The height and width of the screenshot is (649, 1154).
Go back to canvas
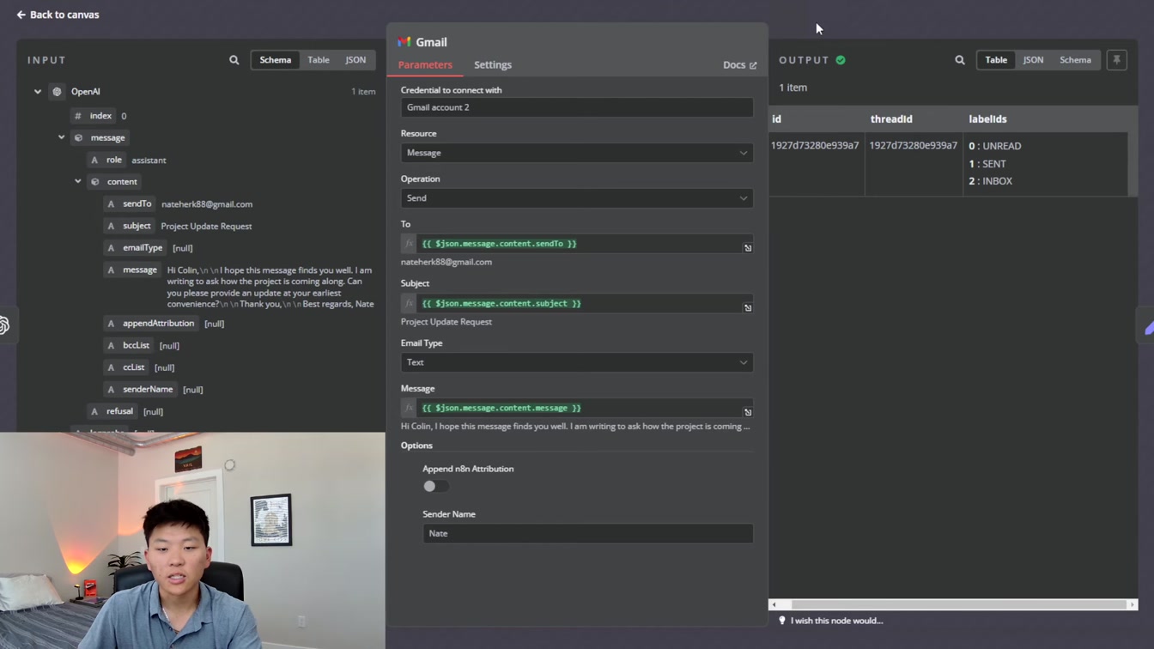point(58,15)
